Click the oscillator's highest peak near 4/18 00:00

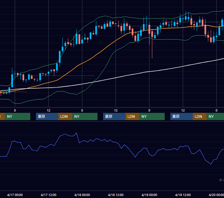[76, 133]
